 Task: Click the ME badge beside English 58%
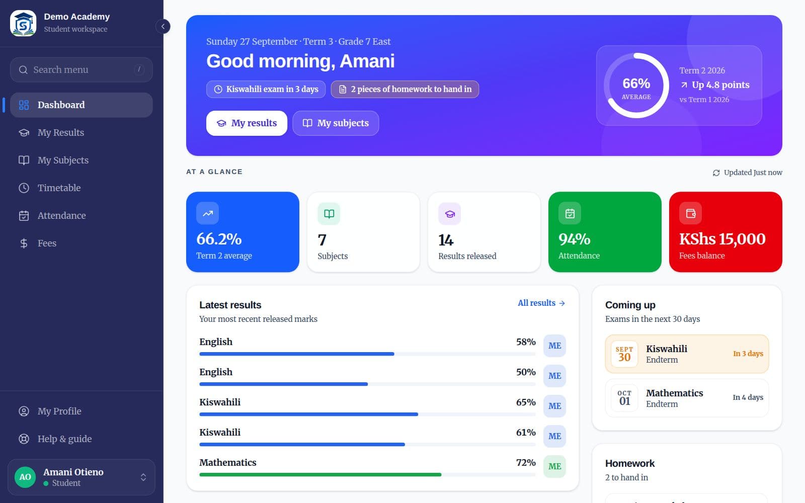pos(554,346)
